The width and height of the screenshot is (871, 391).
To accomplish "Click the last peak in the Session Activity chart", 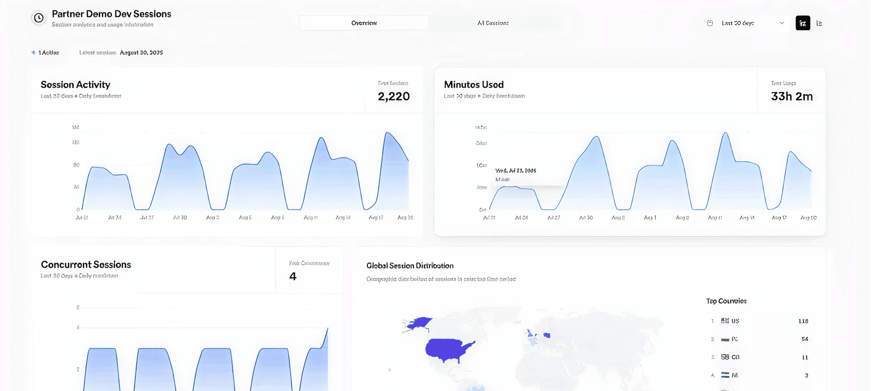I will [x=388, y=133].
